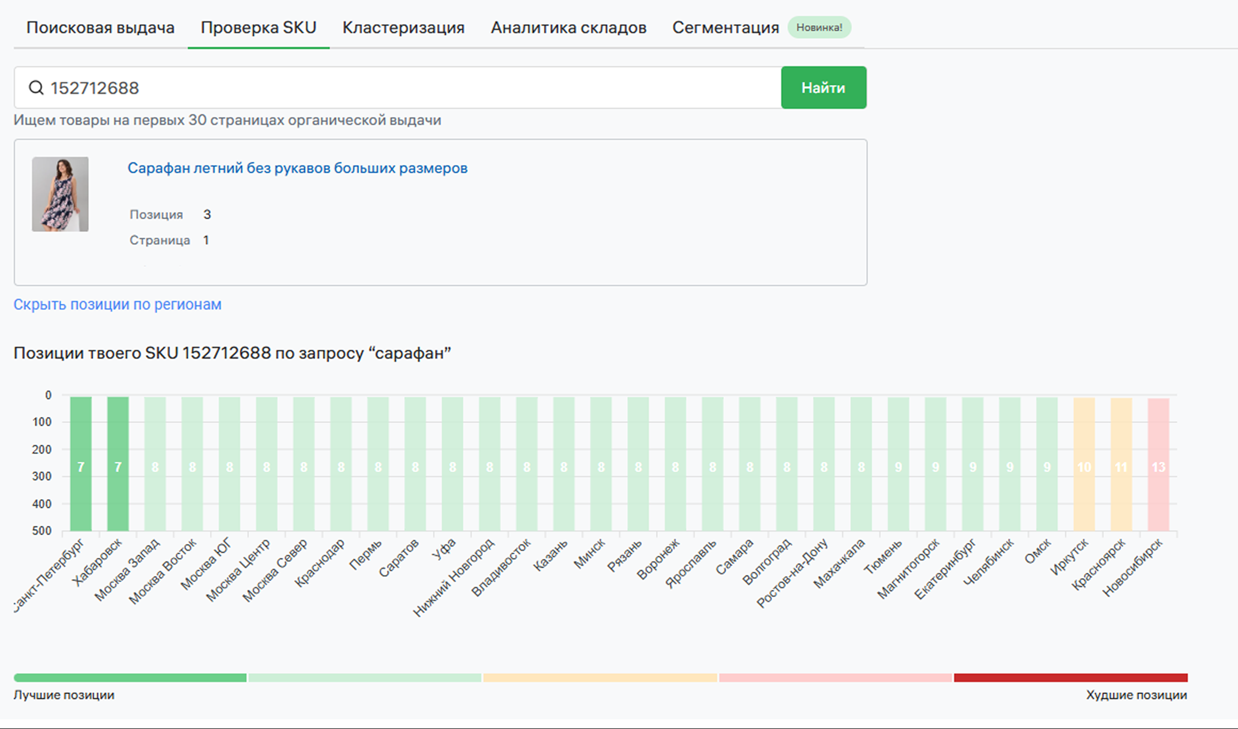
Task: Click the Новинка! badge
Action: [x=819, y=27]
